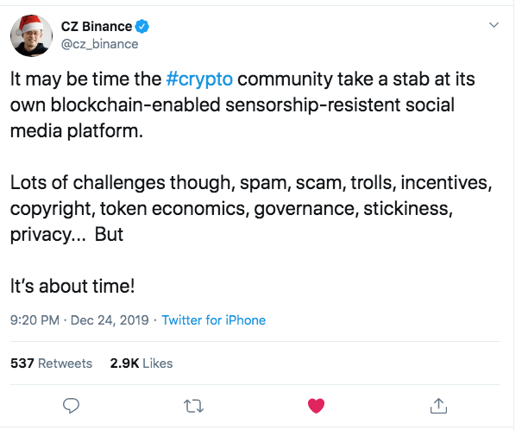
Task: Click the Dec 24, 2019 date
Action: click(x=110, y=320)
